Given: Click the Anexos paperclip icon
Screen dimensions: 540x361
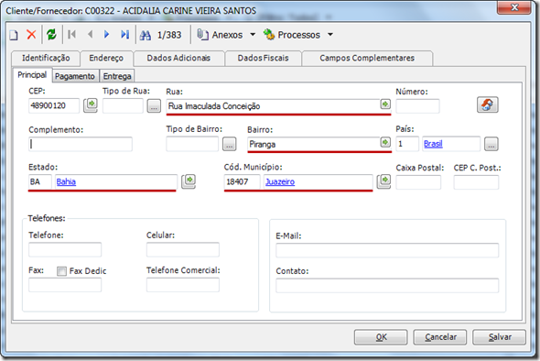Looking at the screenshot, I should click(202, 35).
